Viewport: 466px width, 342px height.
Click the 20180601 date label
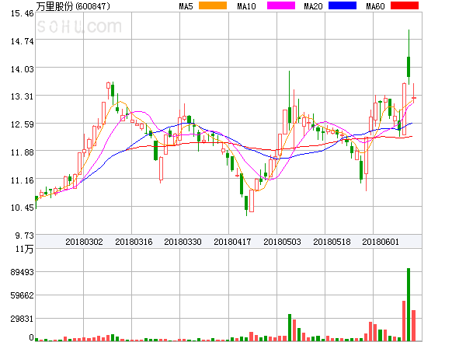(381, 242)
